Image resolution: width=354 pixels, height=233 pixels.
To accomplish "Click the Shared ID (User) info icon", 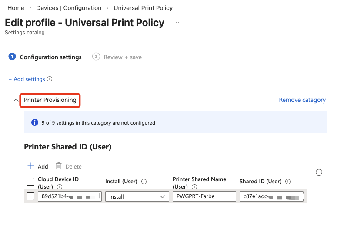I will (x=288, y=182).
